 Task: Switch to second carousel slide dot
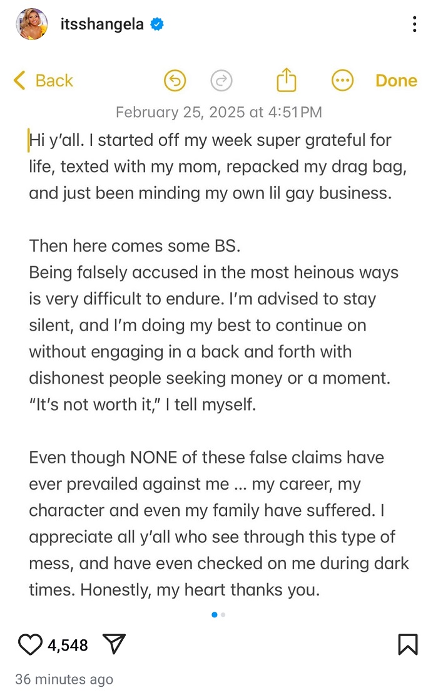223,615
